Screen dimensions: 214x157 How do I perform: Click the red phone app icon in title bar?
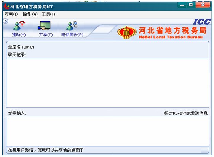pyautogui.click(x=6, y=6)
